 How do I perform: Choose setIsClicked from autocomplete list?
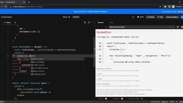coord(57,68)
